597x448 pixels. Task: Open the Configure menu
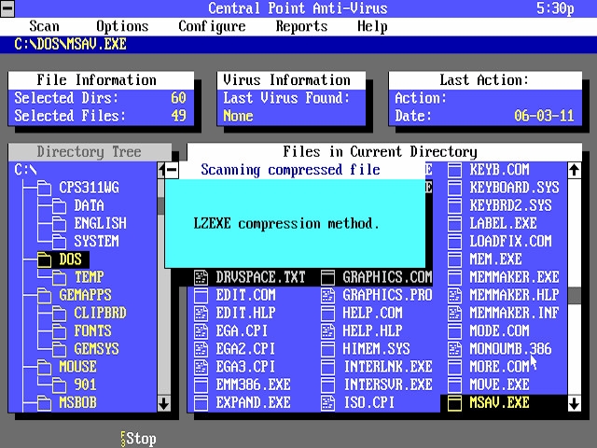(x=212, y=26)
